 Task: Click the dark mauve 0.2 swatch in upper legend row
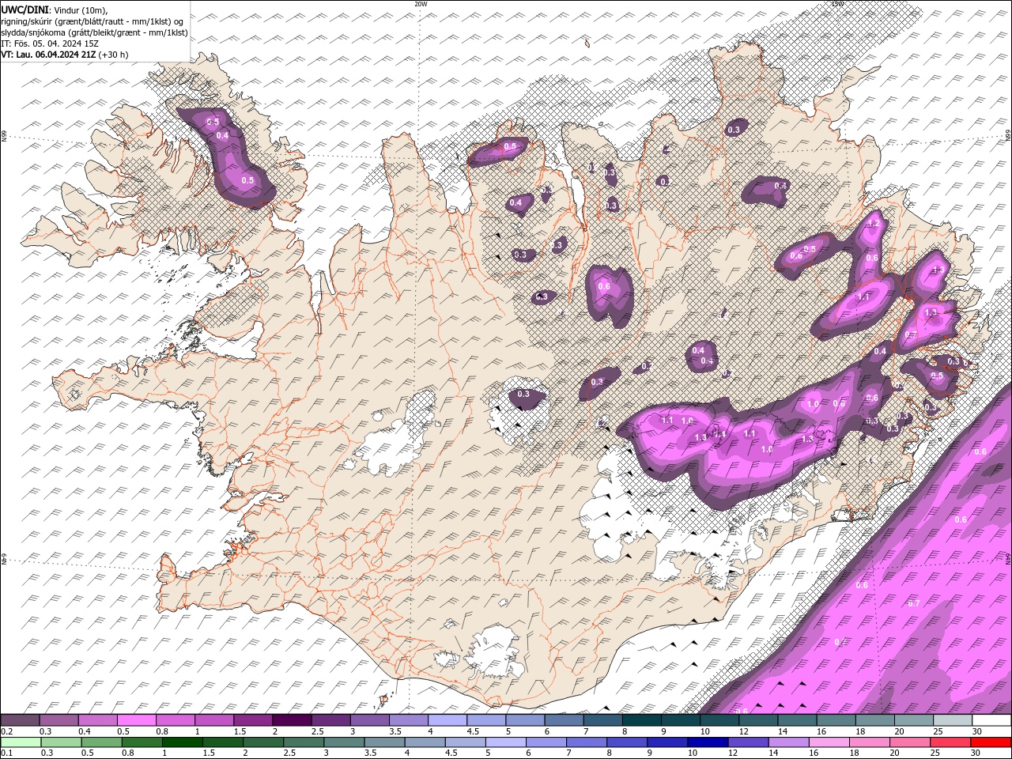tap(20, 720)
